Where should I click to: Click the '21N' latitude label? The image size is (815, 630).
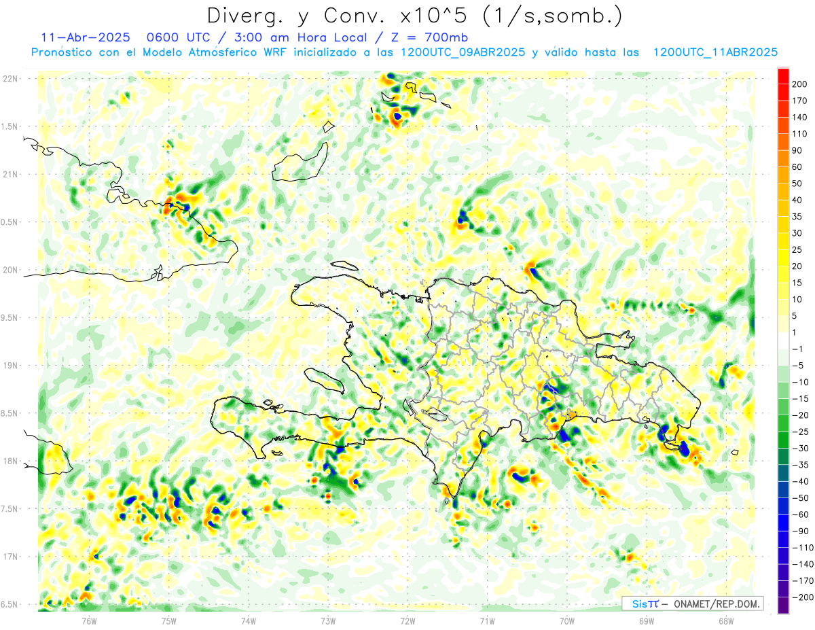coord(10,174)
